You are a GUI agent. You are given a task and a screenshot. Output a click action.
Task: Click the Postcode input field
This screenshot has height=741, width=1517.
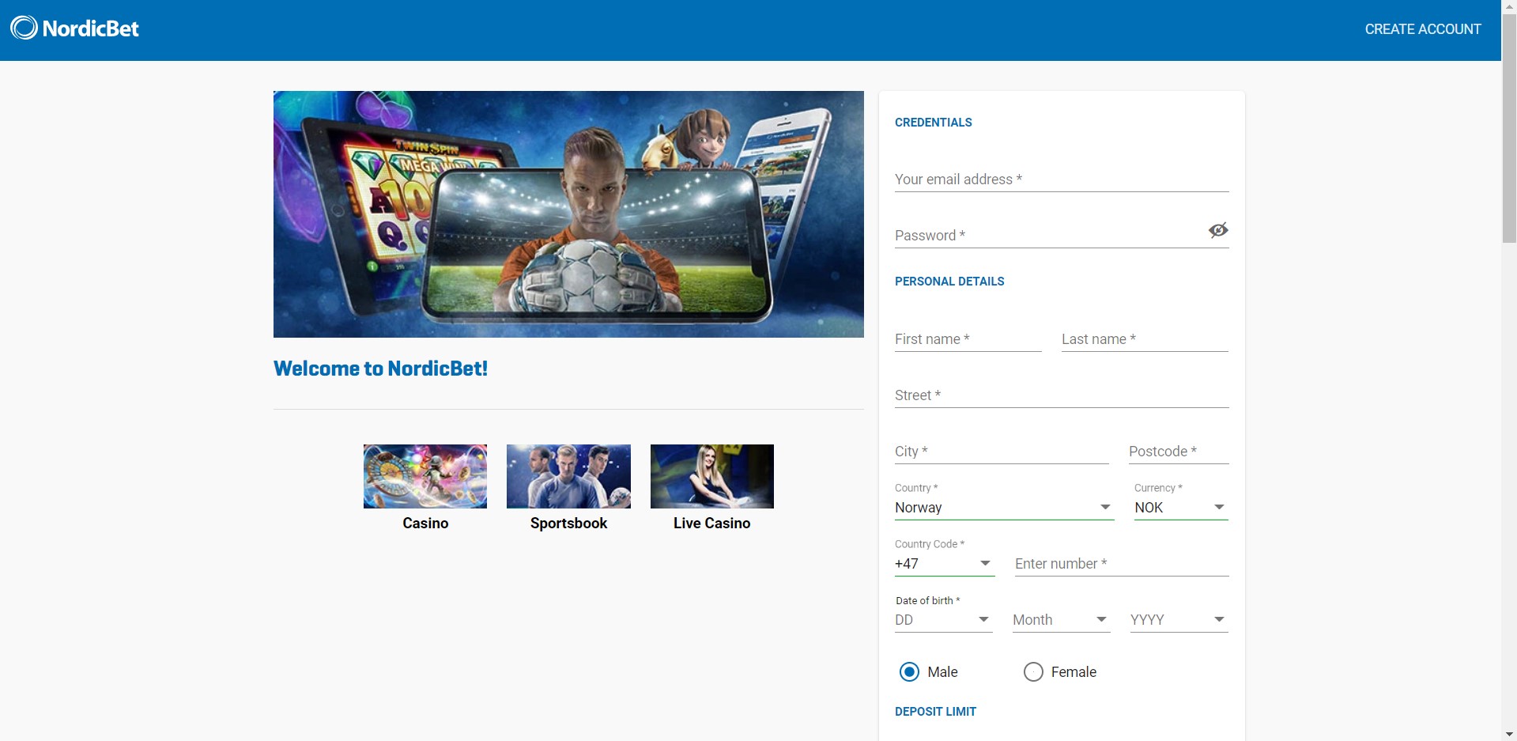coord(1178,452)
